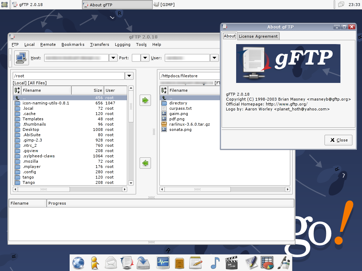This screenshot has height=271, width=362.
Task: Open the Logging menu
Action: [x=123, y=44]
